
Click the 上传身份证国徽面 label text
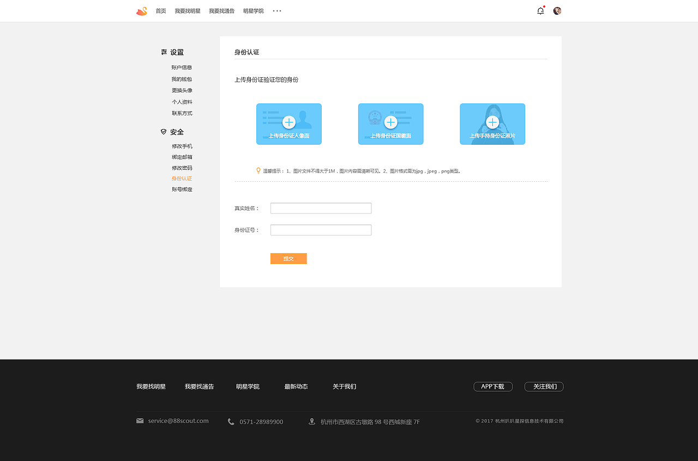390,136
